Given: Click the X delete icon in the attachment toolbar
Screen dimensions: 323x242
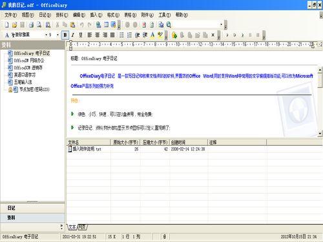Looking at the screenshot, I should coord(213,35).
